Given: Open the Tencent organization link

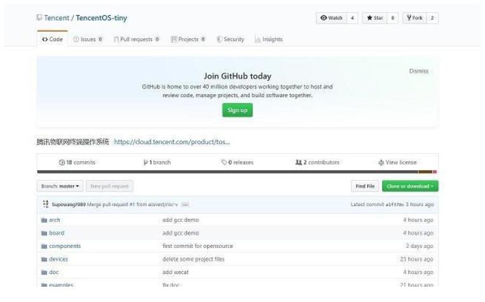Looking at the screenshot, I should coord(57,18).
